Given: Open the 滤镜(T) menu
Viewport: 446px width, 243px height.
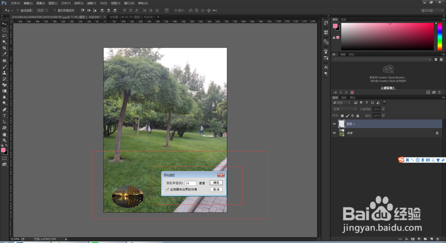Looking at the screenshot, I should point(91,3).
